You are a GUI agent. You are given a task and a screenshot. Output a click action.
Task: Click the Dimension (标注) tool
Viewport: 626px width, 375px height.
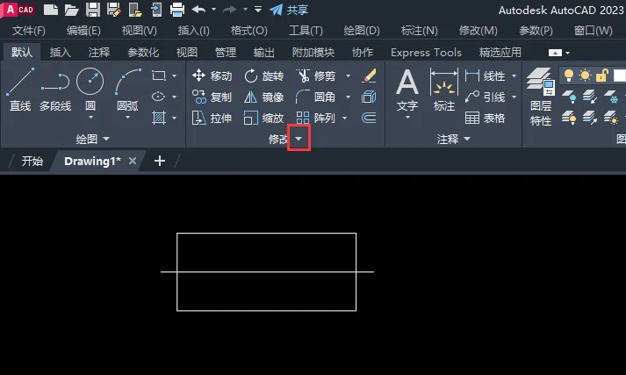(444, 90)
